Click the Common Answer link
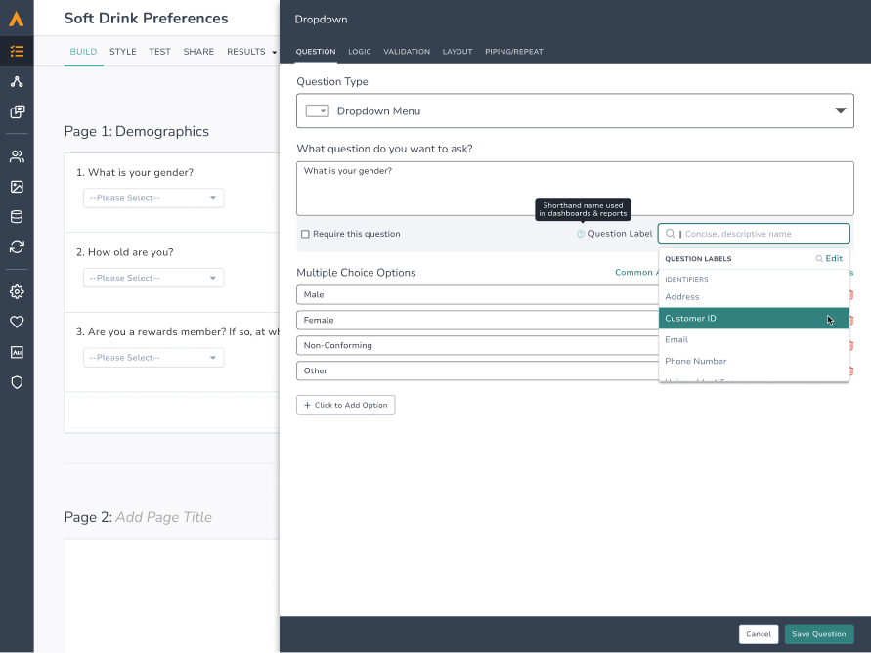This screenshot has height=653, width=871. (636, 272)
